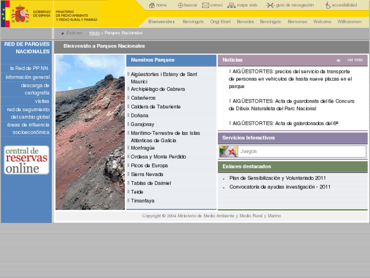The width and height of the screenshot is (370, 278).
Task: Open the home link in top bar
Action: click(161, 5)
